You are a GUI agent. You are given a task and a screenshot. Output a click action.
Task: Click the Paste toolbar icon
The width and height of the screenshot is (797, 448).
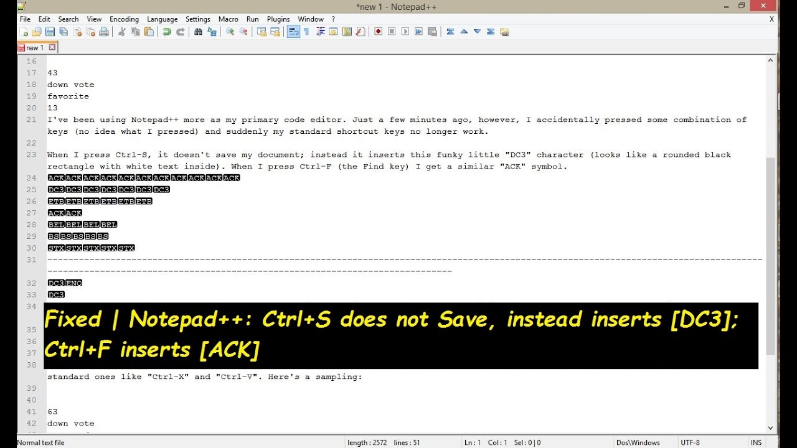tap(149, 32)
